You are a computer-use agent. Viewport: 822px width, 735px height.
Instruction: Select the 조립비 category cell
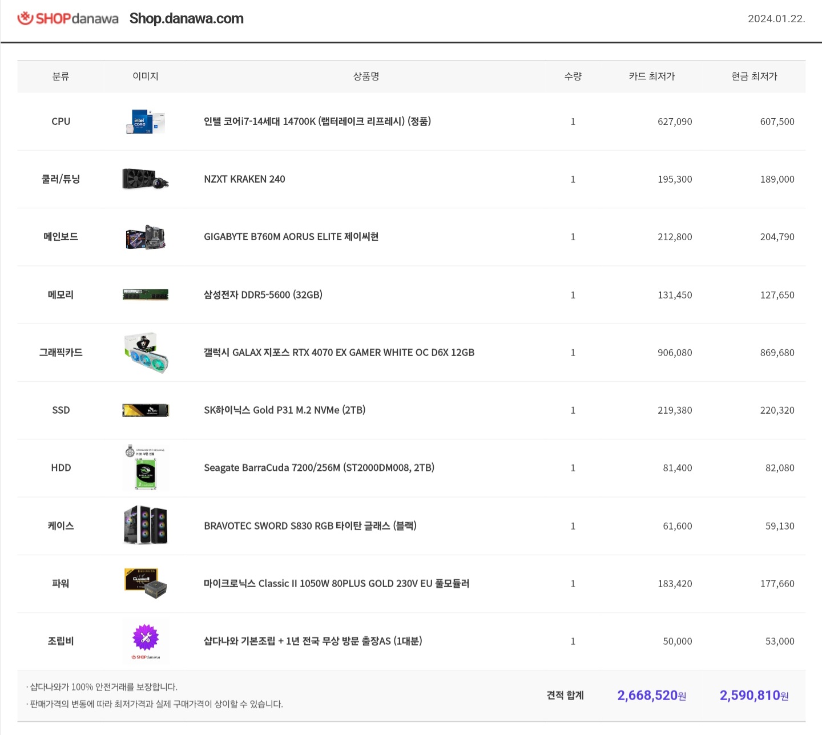tap(61, 641)
